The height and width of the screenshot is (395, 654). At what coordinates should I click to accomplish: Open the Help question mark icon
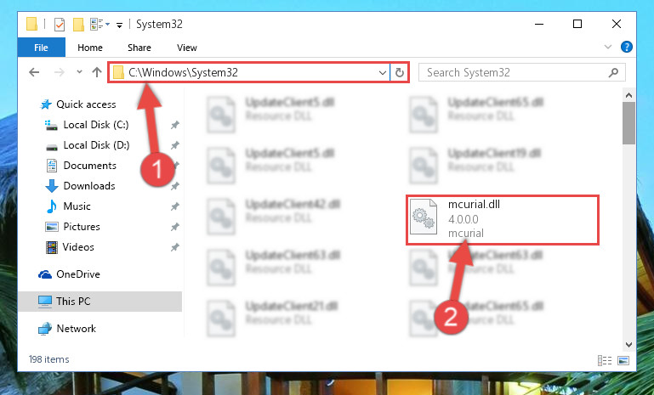click(626, 47)
